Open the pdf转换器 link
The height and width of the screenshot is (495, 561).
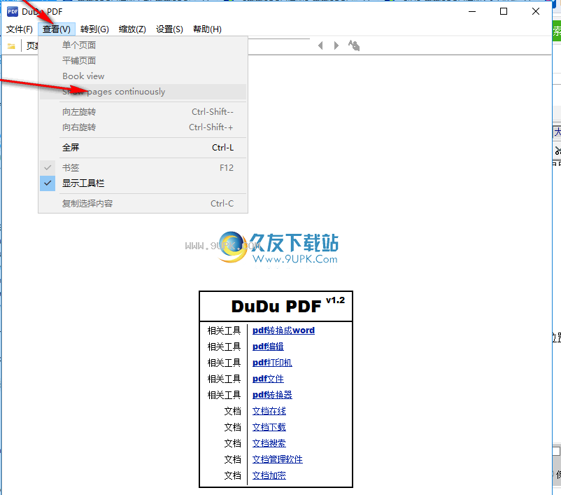[272, 395]
